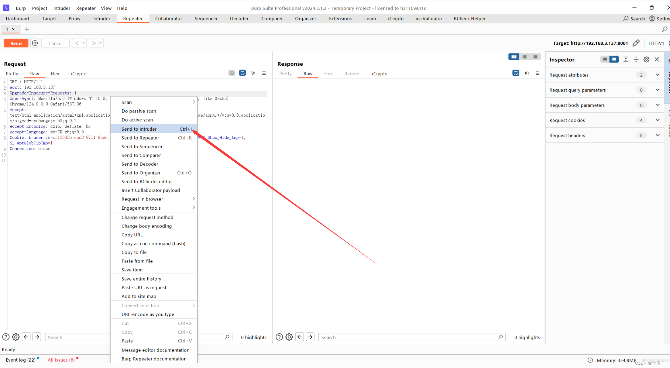The height and width of the screenshot is (368, 670).
Task: Choose Change request method
Action: point(154,217)
